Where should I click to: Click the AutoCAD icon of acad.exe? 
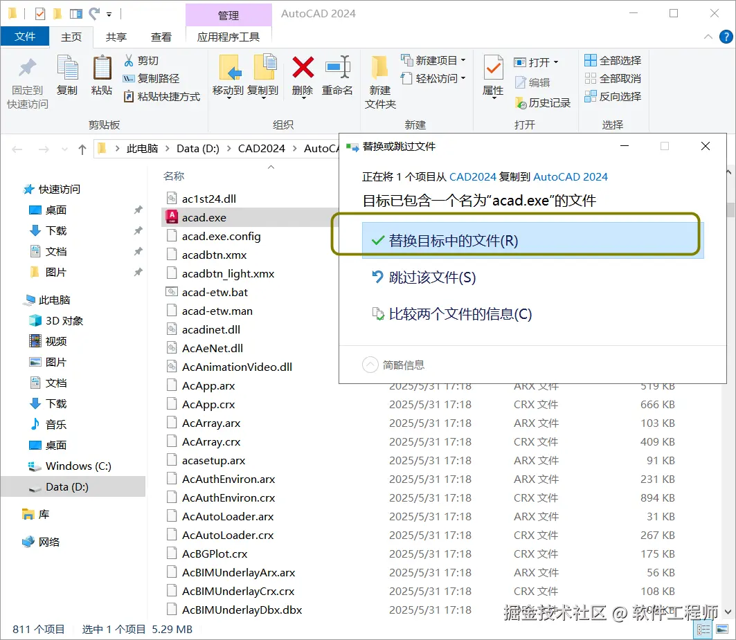[x=172, y=217]
